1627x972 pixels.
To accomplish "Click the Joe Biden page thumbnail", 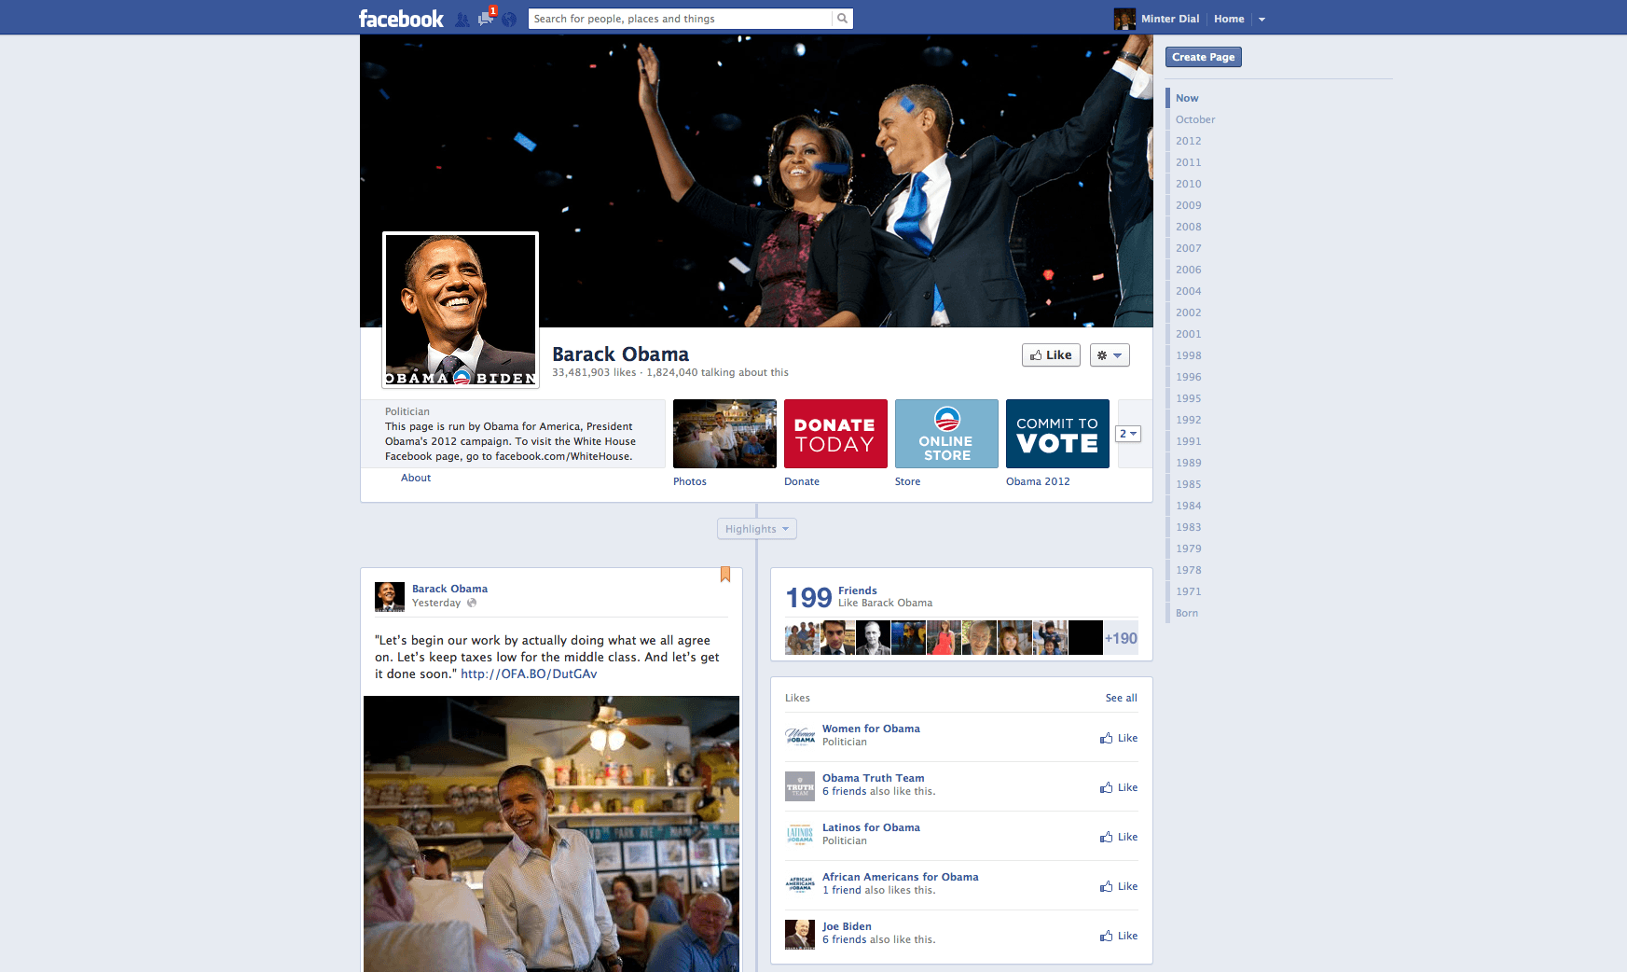I will click(800, 935).
